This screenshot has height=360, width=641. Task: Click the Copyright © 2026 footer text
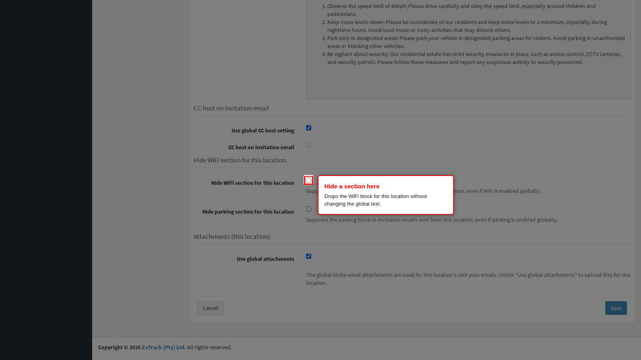click(119, 347)
